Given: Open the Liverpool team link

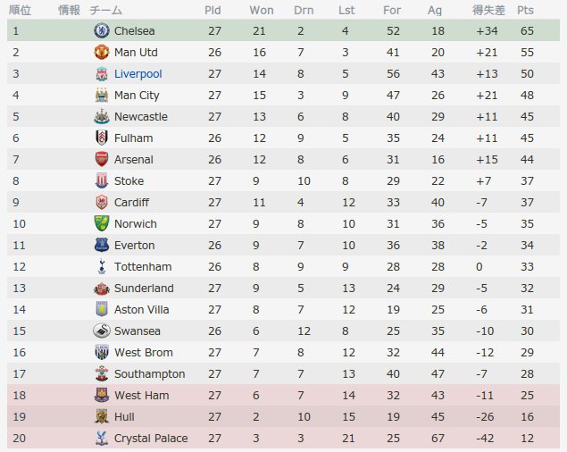Looking at the screenshot, I should click(x=138, y=74).
